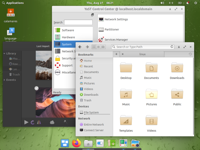200x150 pixels.
Task: Click the reload icon in path bar
Action: 172,47
